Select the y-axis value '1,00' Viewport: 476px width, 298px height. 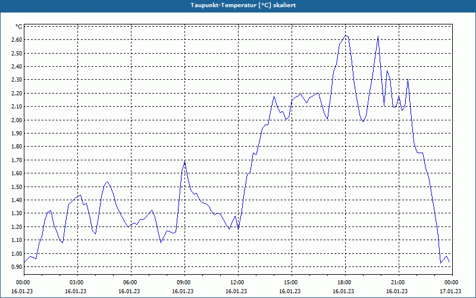[x=17, y=254]
